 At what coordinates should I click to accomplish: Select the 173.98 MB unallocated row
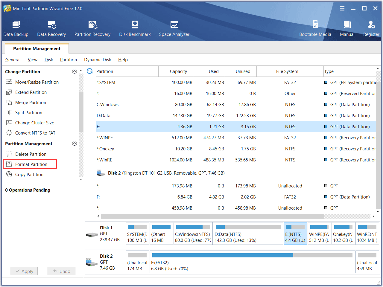coord(235,186)
